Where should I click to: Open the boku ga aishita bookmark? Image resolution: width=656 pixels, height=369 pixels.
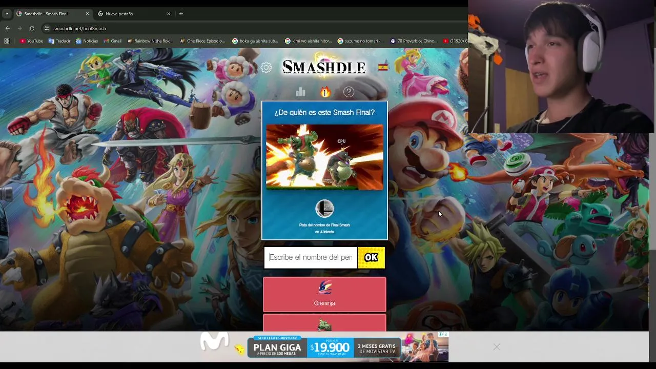click(x=255, y=41)
